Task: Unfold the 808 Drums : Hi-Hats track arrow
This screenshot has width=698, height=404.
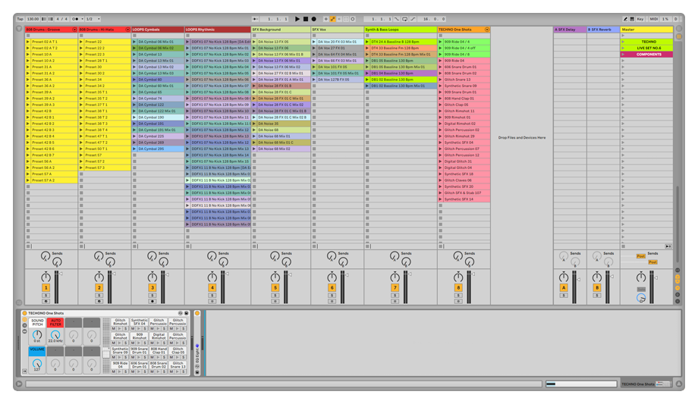Action: (x=127, y=30)
